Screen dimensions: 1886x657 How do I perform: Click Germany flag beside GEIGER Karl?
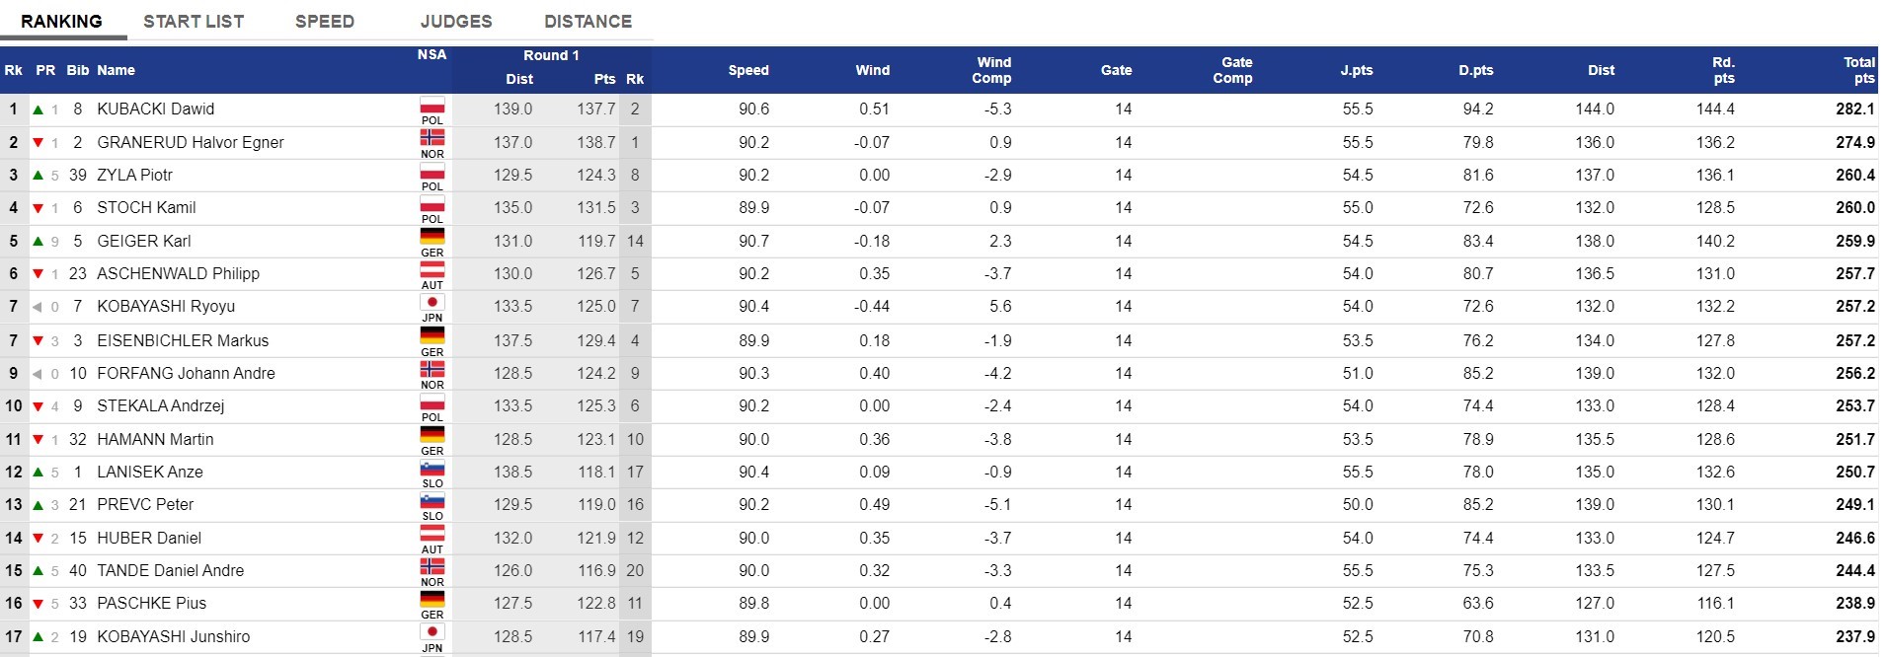pyautogui.click(x=432, y=237)
